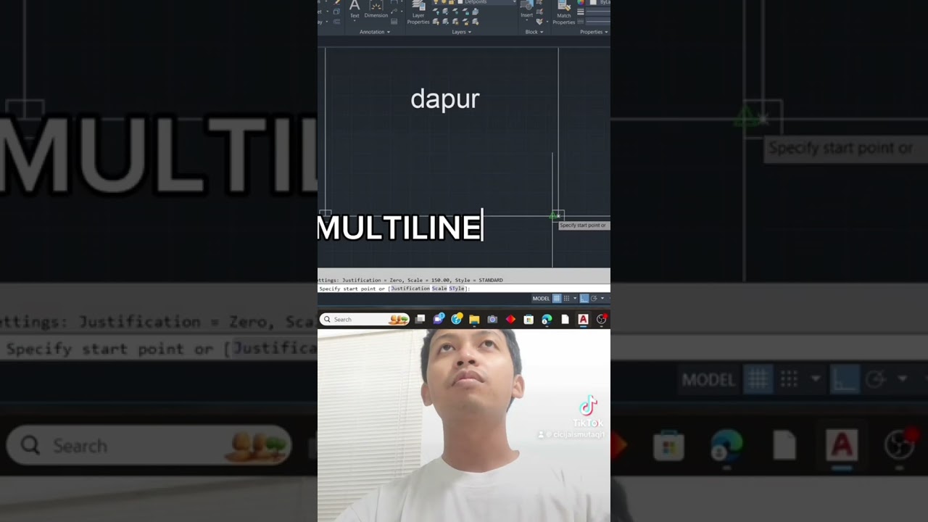Click the Thaw All Layers icon
The width and height of the screenshot is (928, 522).
(x=455, y=22)
